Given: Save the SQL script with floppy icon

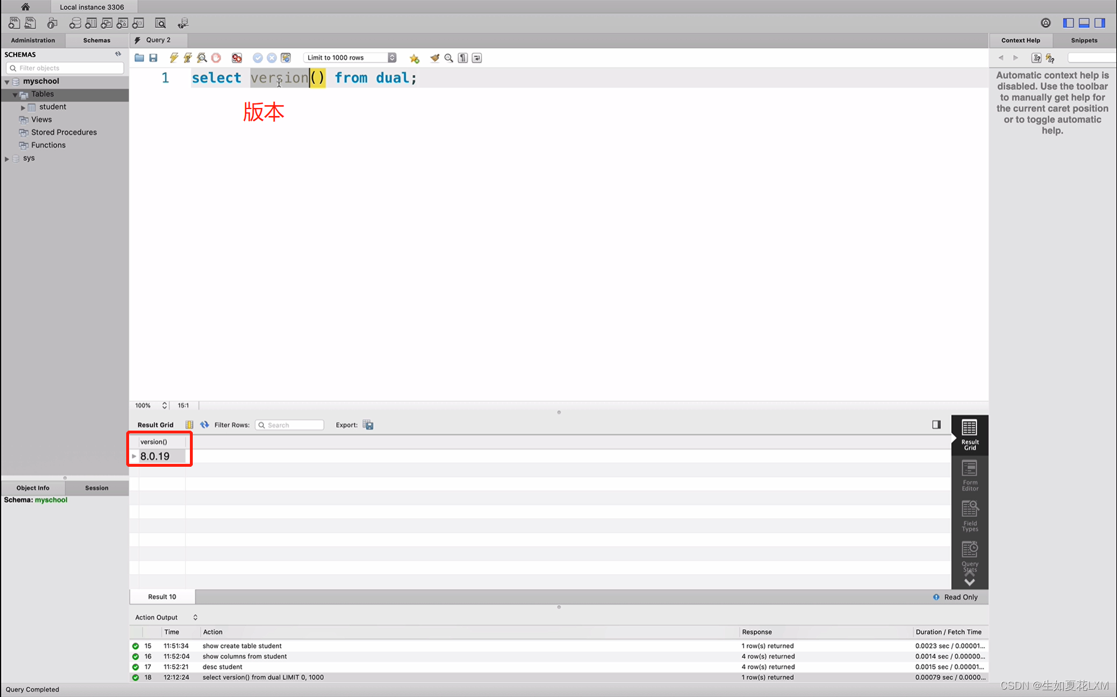Looking at the screenshot, I should 153,57.
